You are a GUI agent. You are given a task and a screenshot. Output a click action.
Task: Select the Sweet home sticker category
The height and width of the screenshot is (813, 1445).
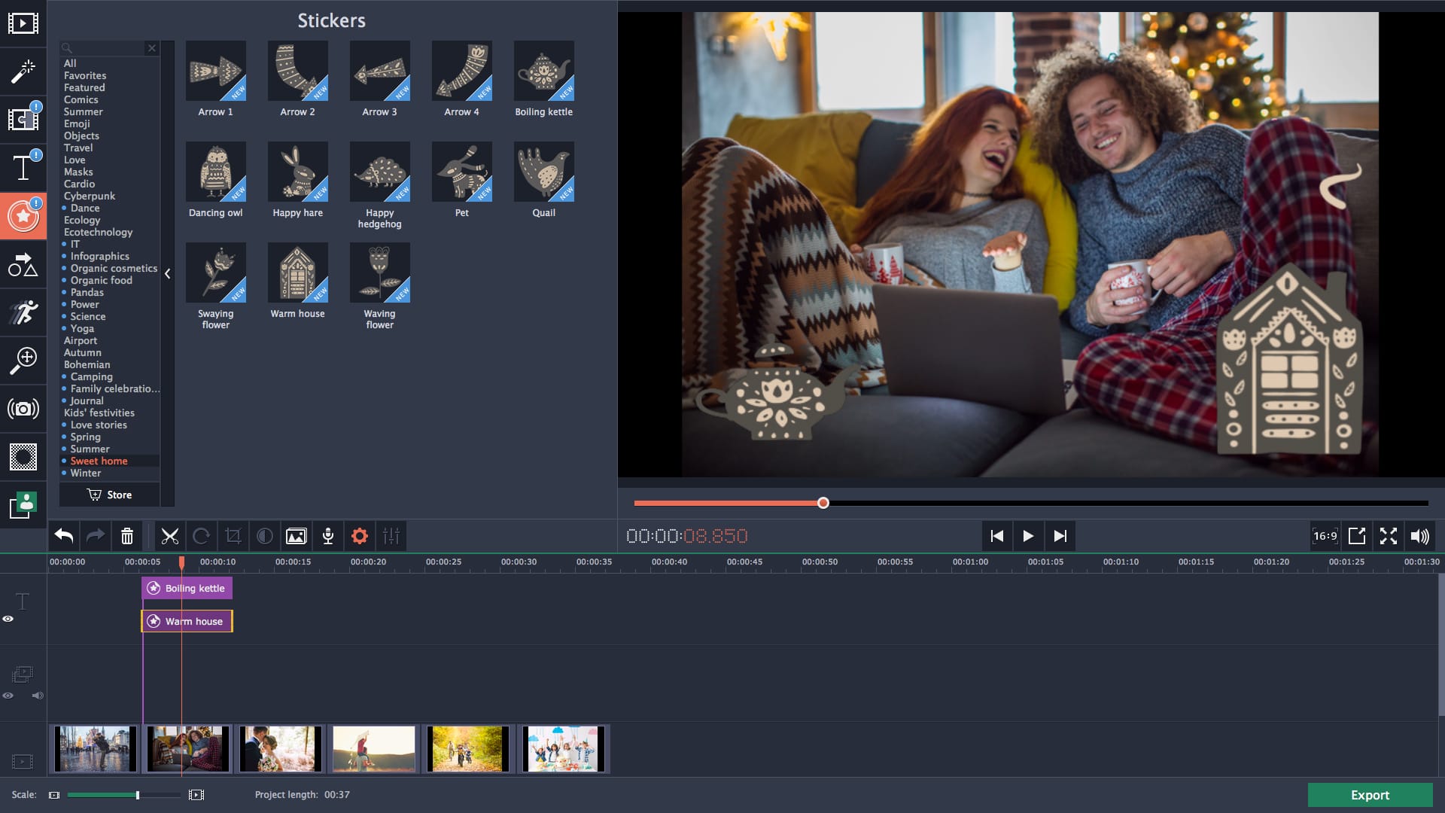pyautogui.click(x=99, y=461)
